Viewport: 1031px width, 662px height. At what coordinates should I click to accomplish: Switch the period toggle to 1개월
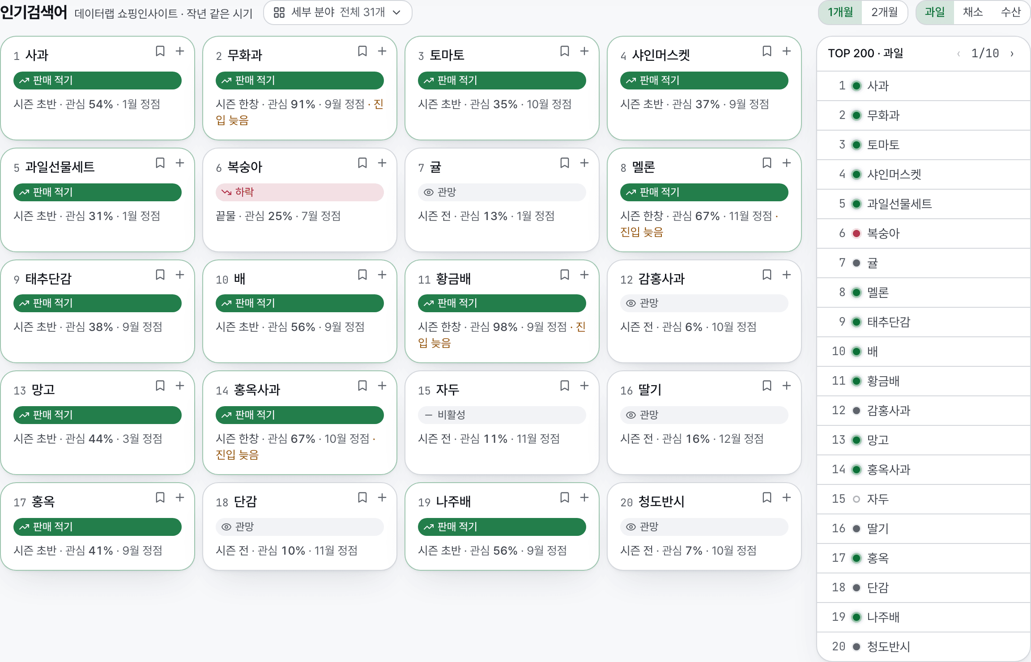click(x=840, y=12)
